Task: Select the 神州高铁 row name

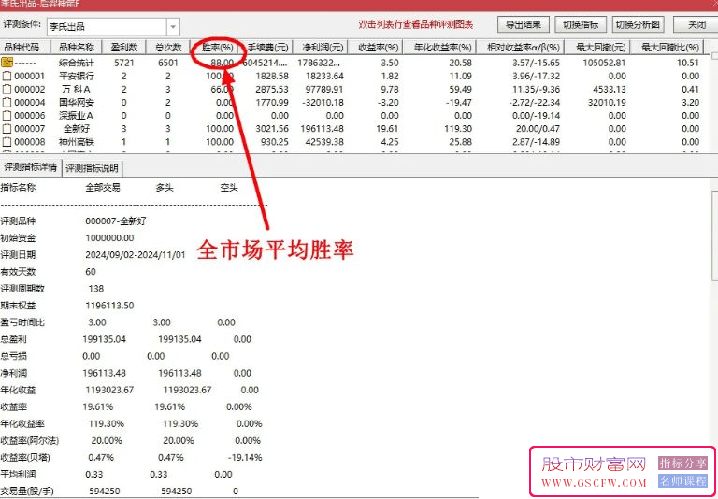Action: 77,142
